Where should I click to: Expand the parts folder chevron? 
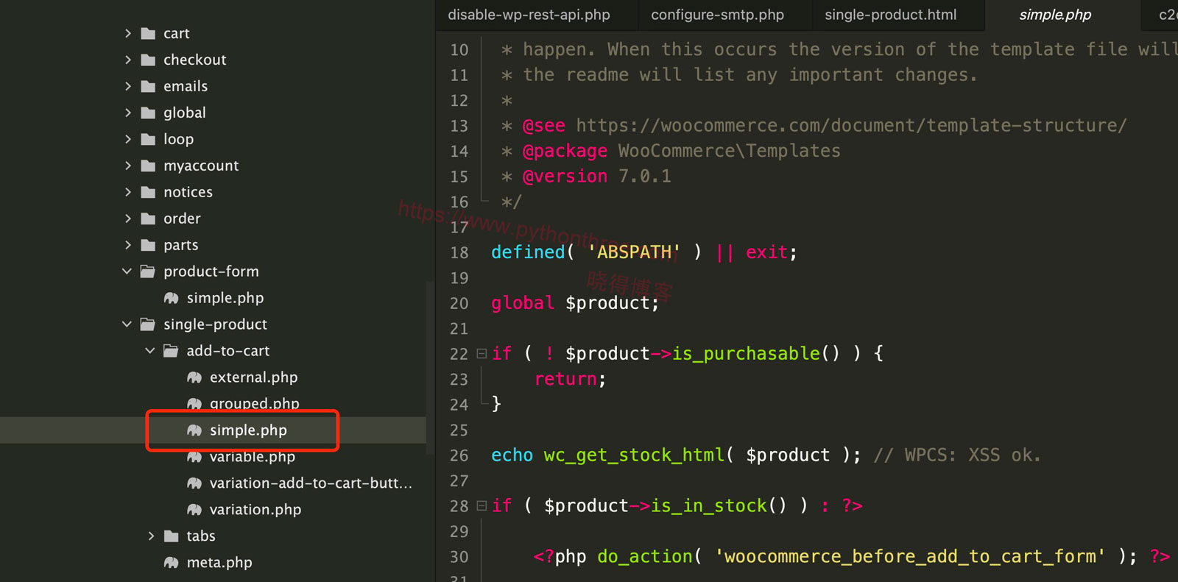[x=127, y=245]
